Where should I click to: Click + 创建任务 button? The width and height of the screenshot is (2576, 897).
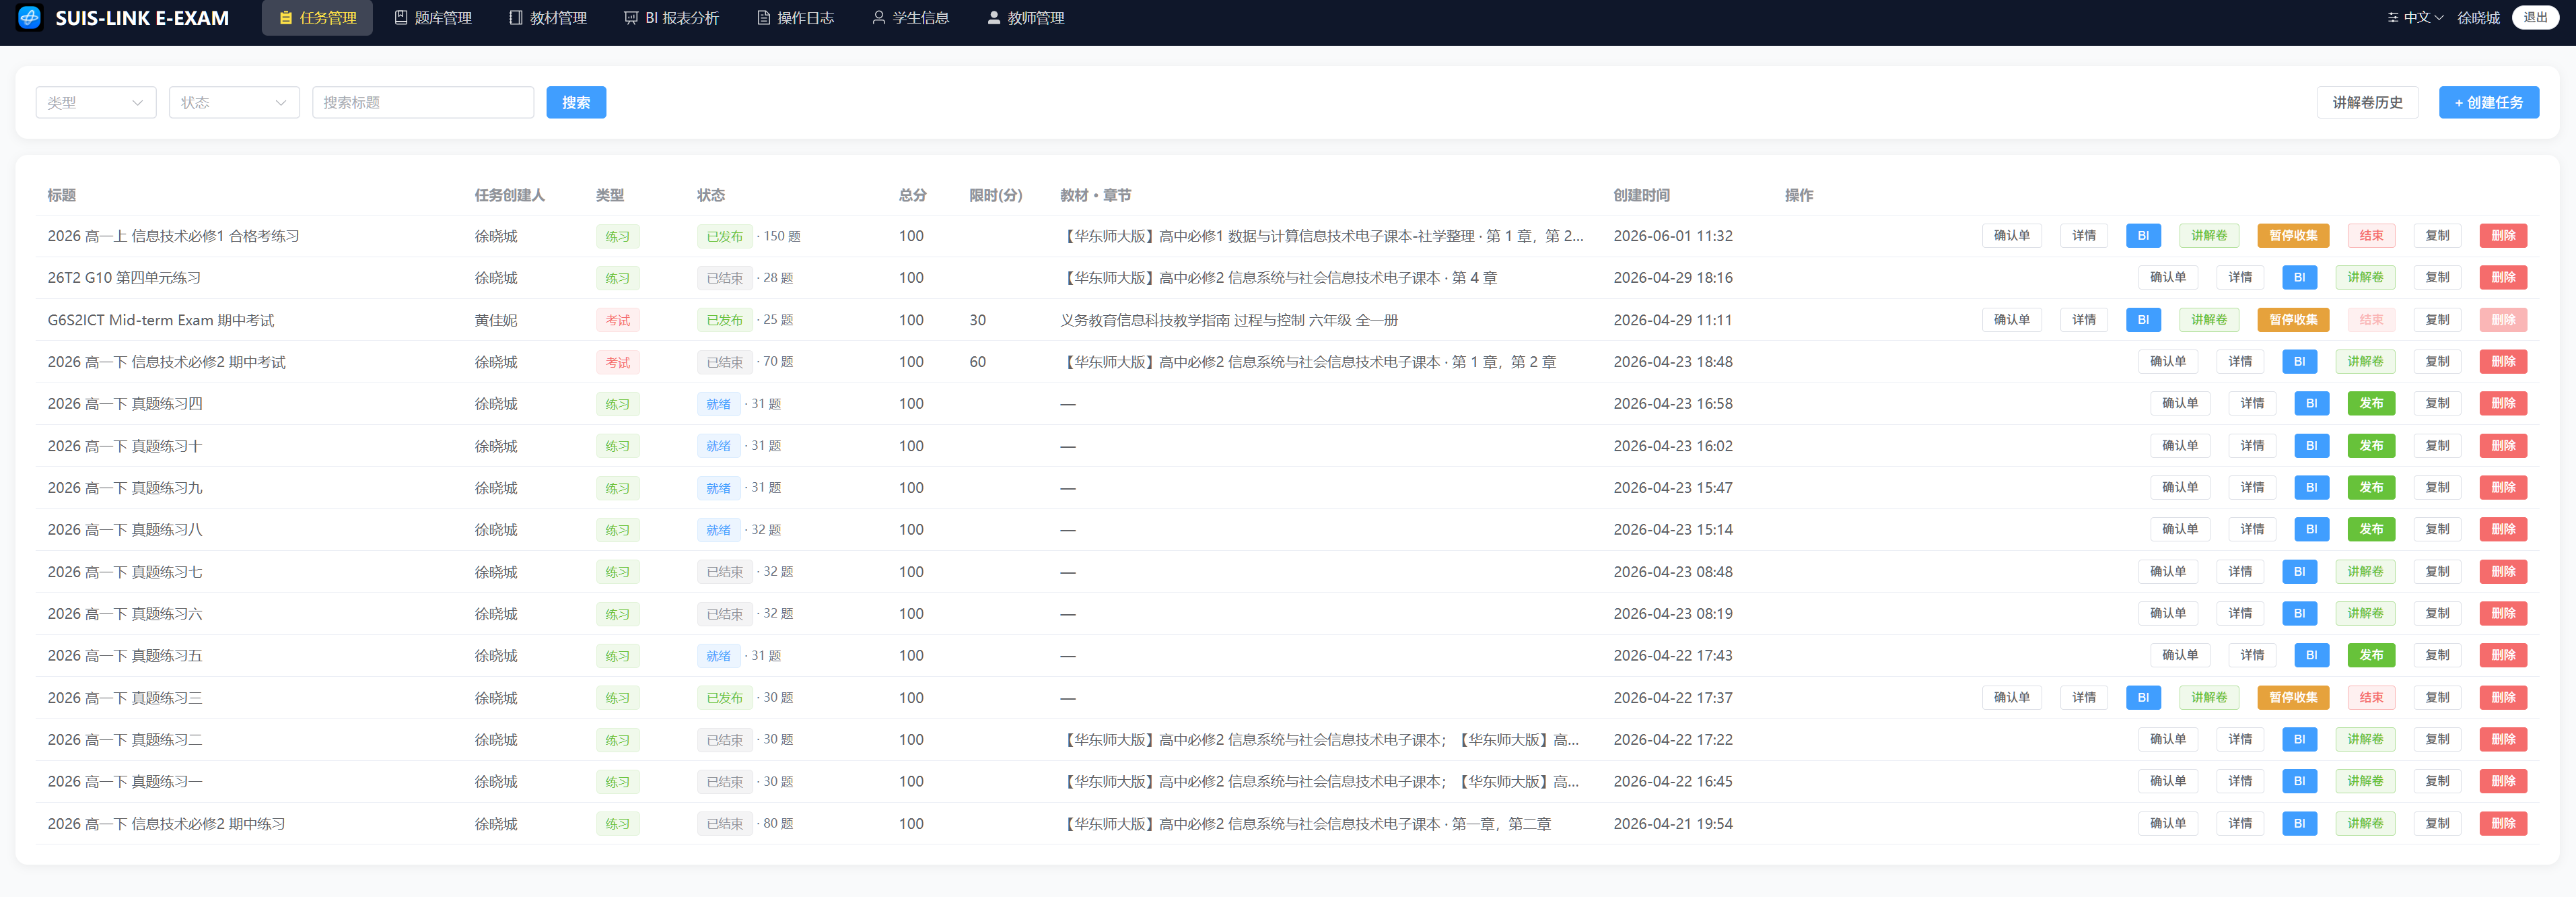2488,102
